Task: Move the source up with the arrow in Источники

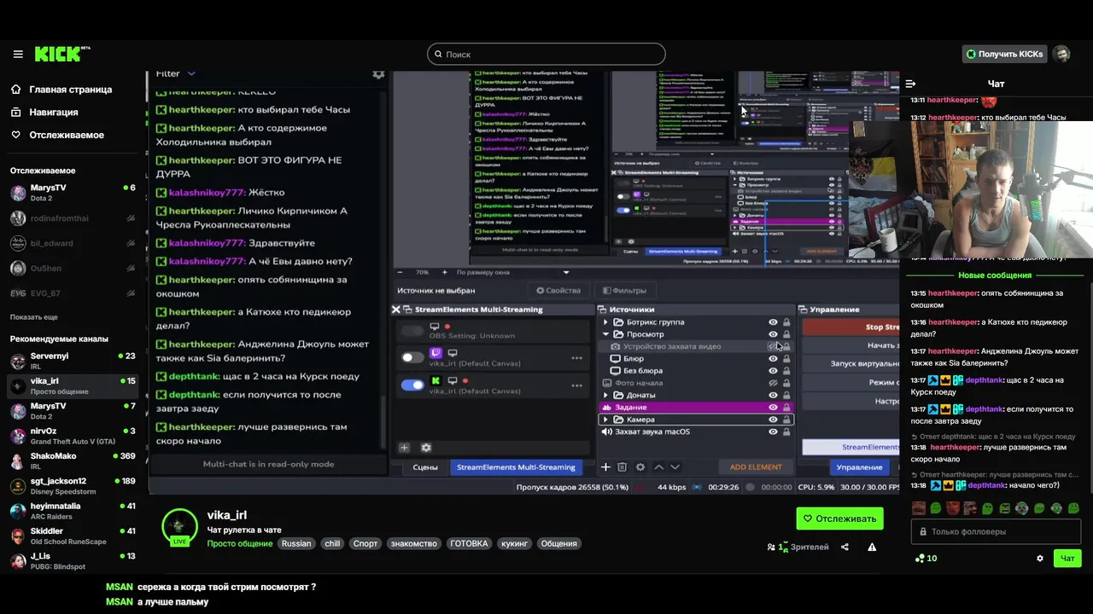Action: (658, 467)
